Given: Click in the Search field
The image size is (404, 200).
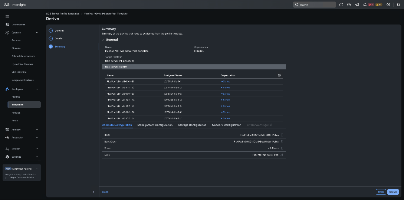Looking at the screenshot, I should pyautogui.click(x=314, y=5).
